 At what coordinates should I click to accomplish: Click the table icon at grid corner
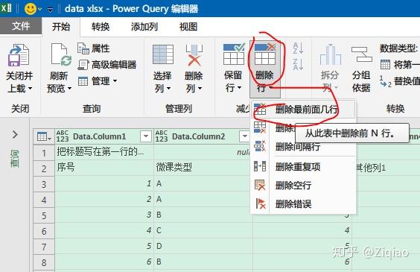pos(44,136)
